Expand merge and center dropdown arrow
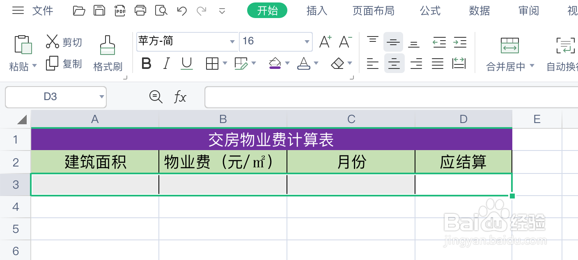The width and height of the screenshot is (578, 260). 532,66
